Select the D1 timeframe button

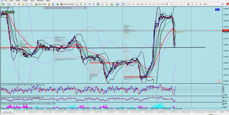(154, 4)
